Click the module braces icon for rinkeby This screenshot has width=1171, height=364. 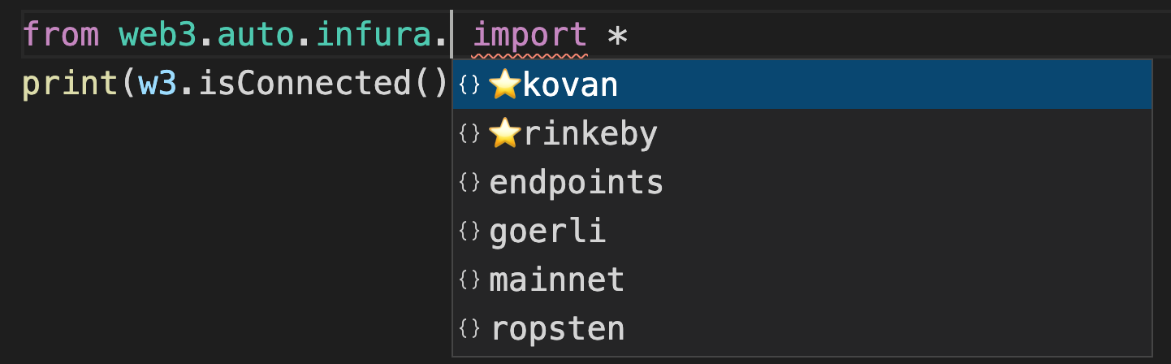click(x=469, y=133)
